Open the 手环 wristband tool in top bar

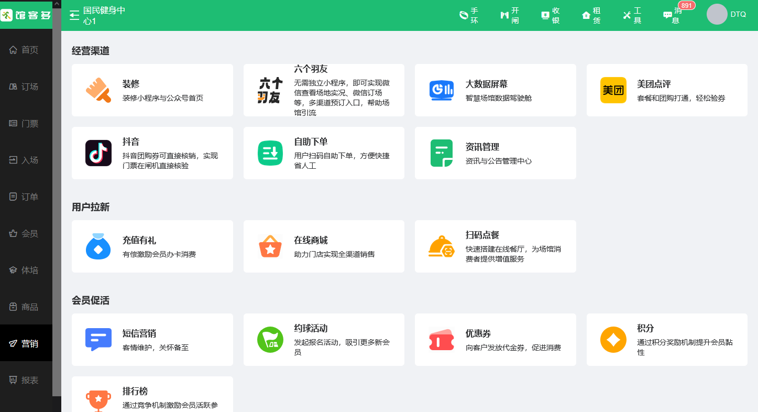pos(468,15)
